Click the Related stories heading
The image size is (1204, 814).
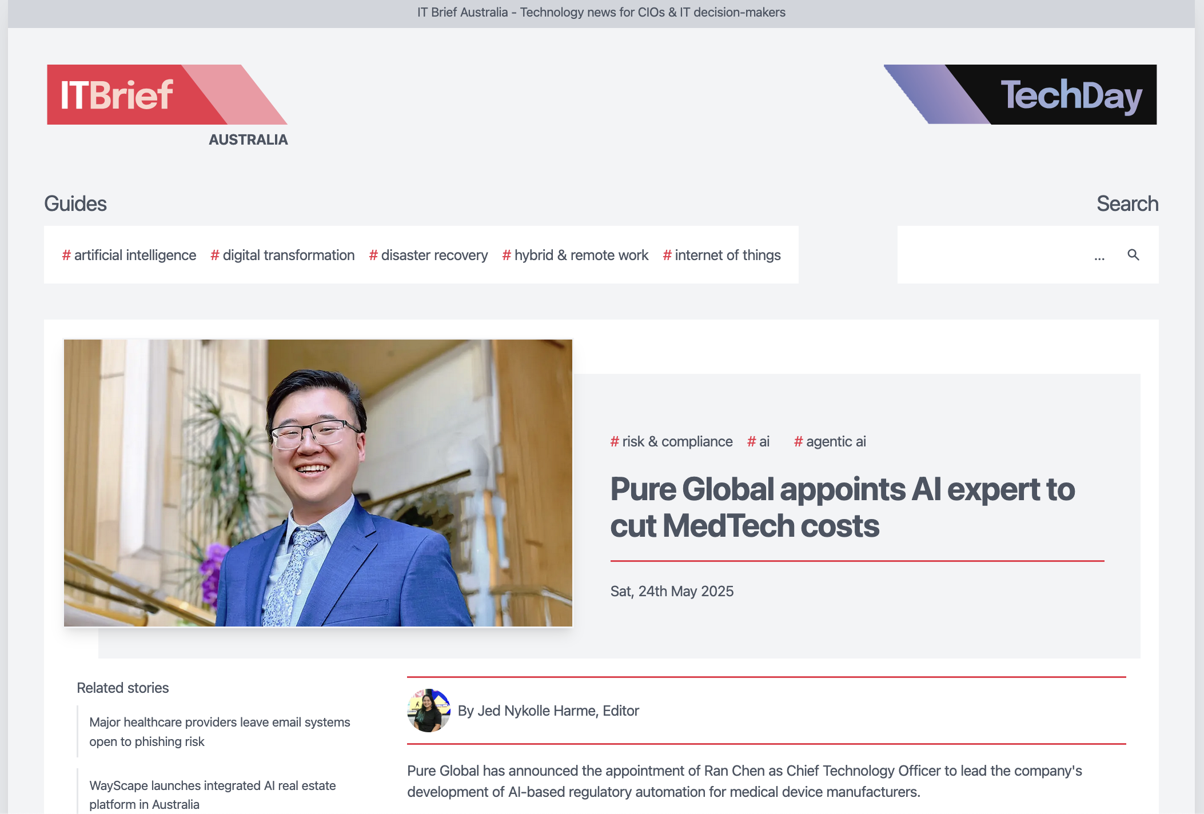pyautogui.click(x=123, y=688)
